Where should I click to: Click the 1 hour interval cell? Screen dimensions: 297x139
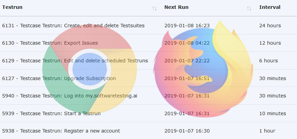267,131
